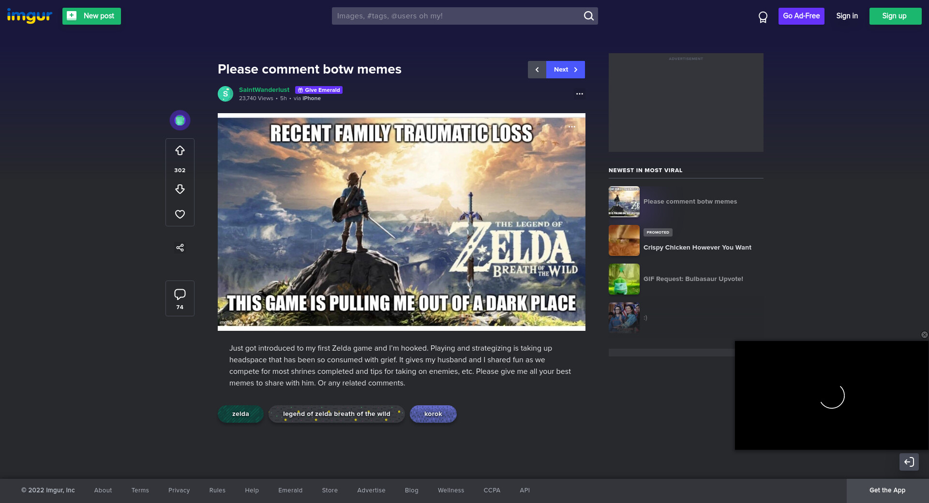Click the post title 'Please comment botw memes'
The height and width of the screenshot is (503, 929).
(x=310, y=69)
